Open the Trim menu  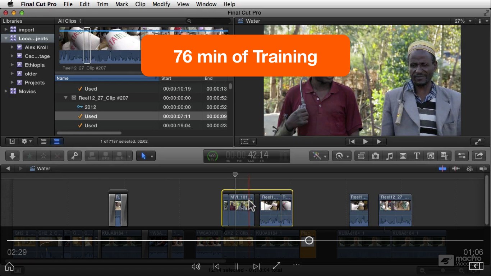click(x=102, y=4)
